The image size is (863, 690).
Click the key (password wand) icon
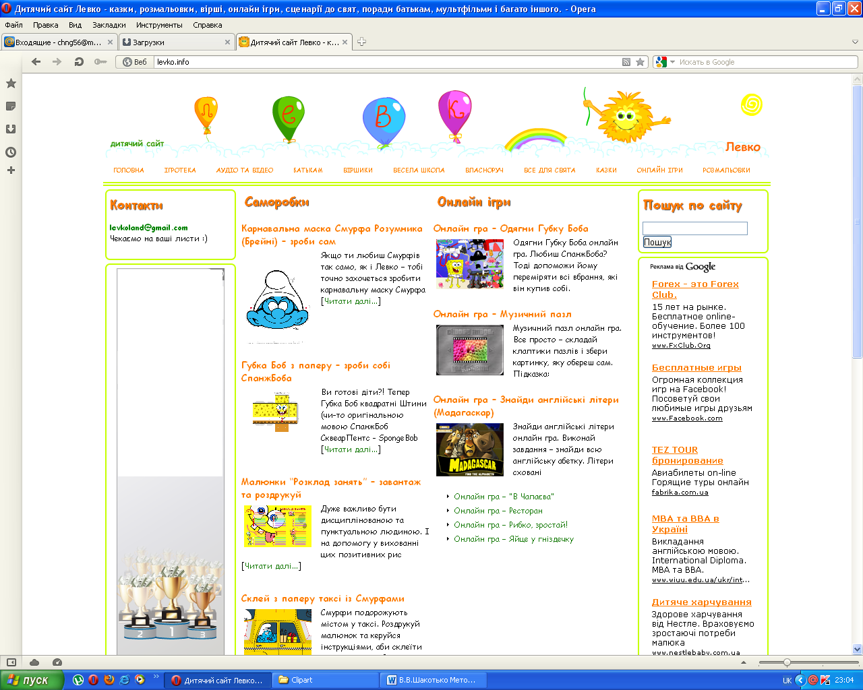coord(100,62)
